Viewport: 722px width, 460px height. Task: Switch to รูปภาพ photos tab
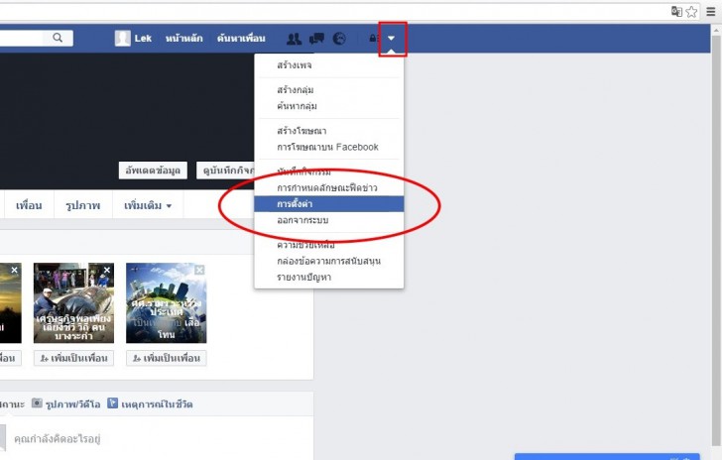tap(83, 205)
